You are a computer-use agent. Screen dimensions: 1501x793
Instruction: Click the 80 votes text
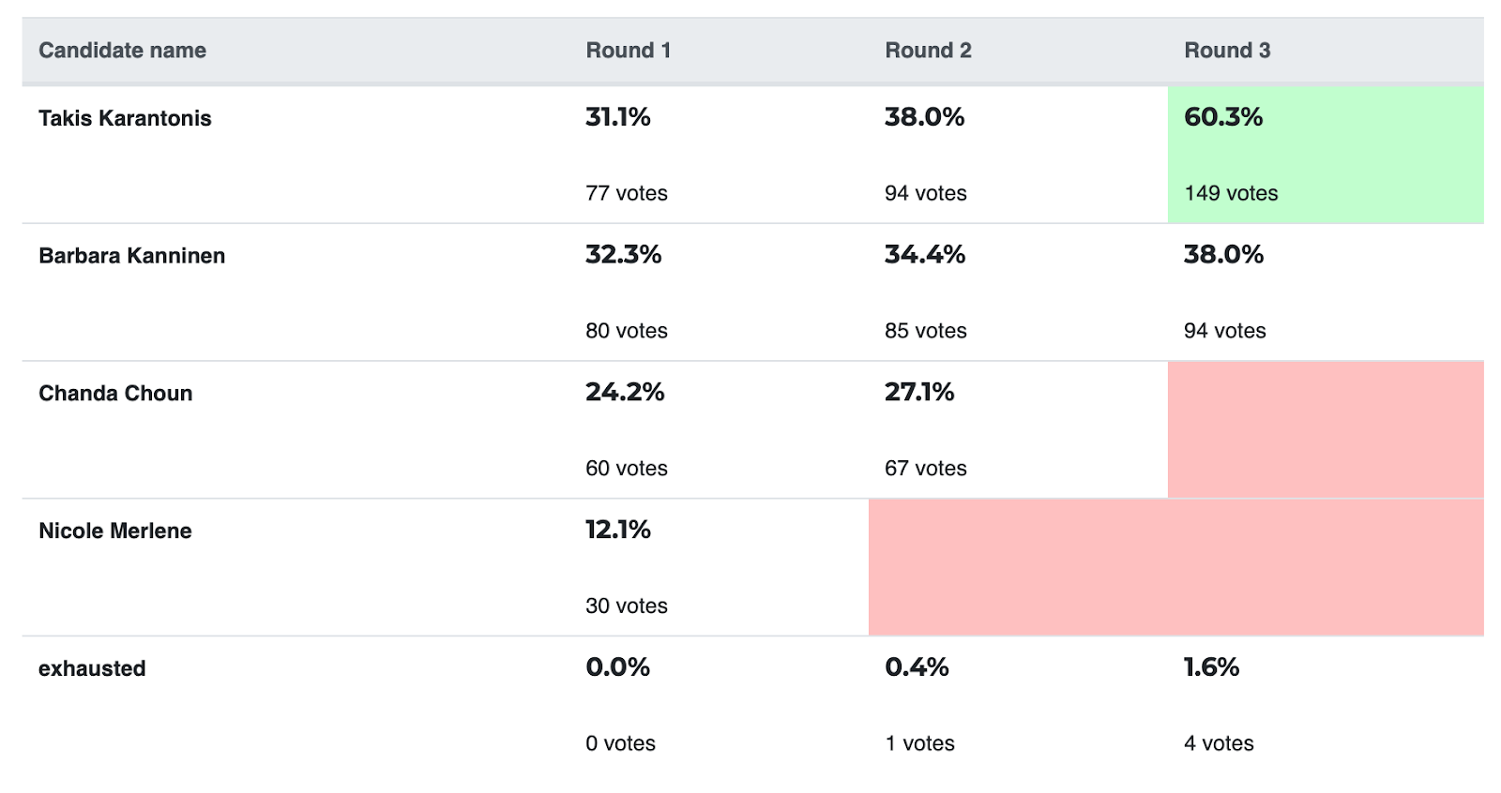tap(626, 331)
